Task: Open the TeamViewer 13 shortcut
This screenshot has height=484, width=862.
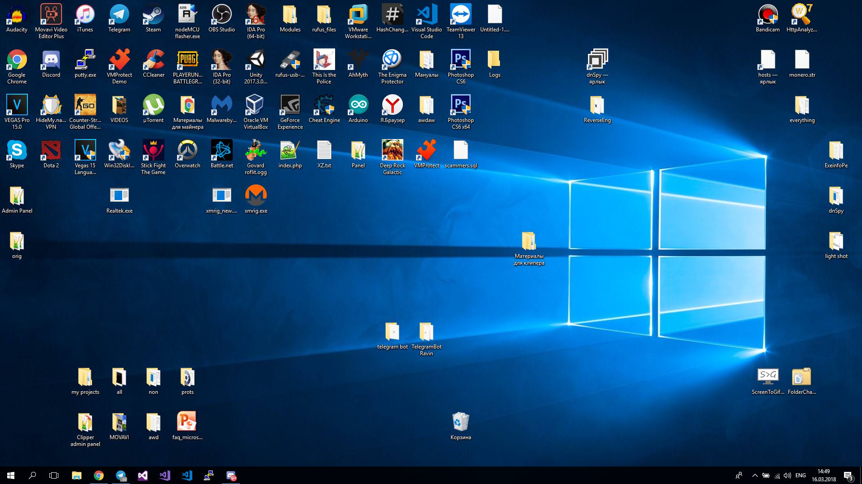Action: [460, 22]
